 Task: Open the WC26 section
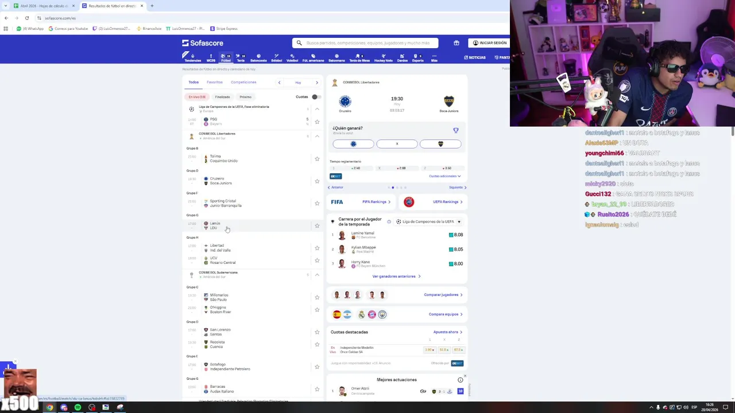coord(211,58)
